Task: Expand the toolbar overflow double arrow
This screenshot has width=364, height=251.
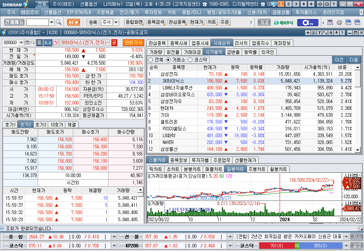Action: 251,23
